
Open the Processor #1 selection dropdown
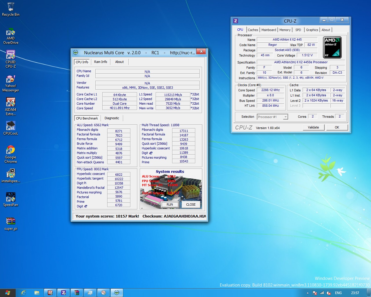click(x=272, y=117)
